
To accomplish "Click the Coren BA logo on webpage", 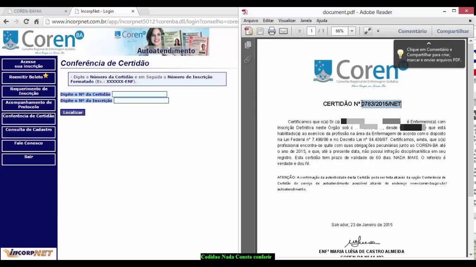I will (44, 42).
